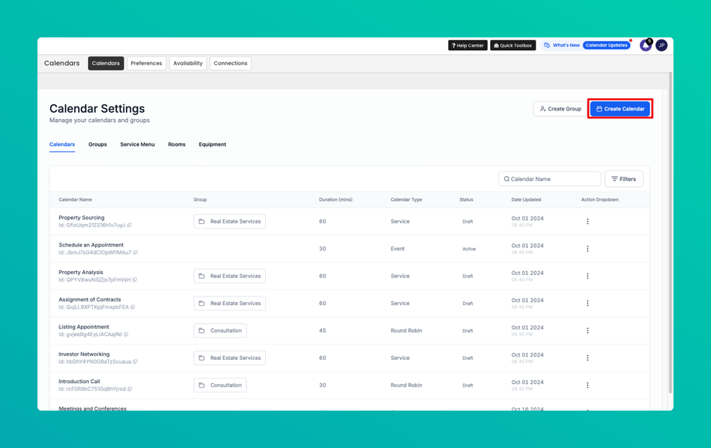Image resolution: width=711 pixels, height=448 pixels.
Task: Click the Calendar Name search field
Action: pos(549,179)
